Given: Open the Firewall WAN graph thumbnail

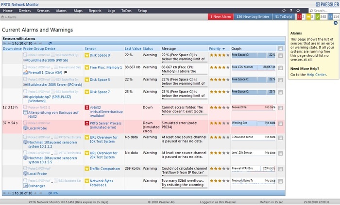Looking at the screenshot, I should (x=254, y=169).
